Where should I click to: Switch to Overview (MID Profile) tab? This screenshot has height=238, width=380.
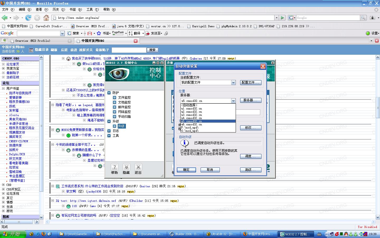(40, 41)
